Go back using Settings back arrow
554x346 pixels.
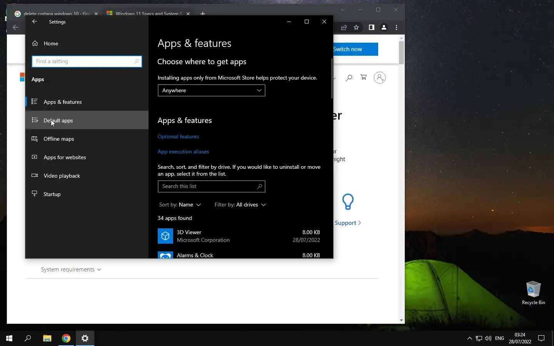click(x=35, y=22)
